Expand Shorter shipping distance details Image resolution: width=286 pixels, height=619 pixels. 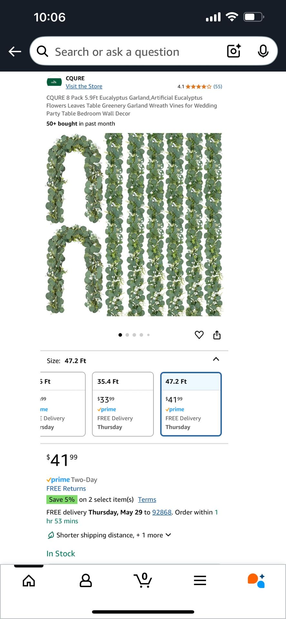pyautogui.click(x=168, y=535)
